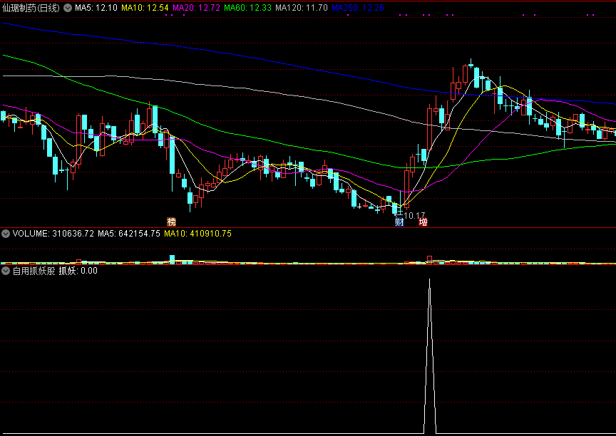Select the MA5: 12.10 label

coord(96,8)
